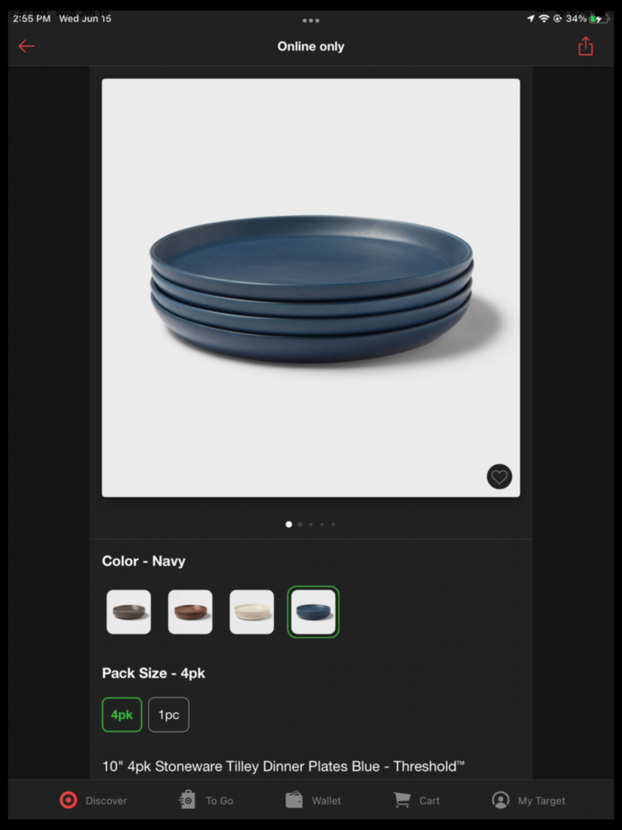This screenshot has width=622, height=830.
Task: Tap the three-dot multitasking menu at top
Action: [311, 21]
